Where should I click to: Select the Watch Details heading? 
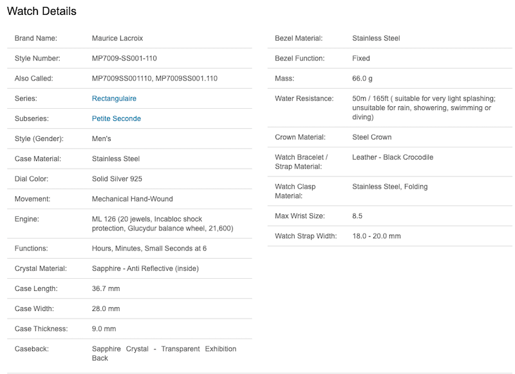(x=42, y=11)
